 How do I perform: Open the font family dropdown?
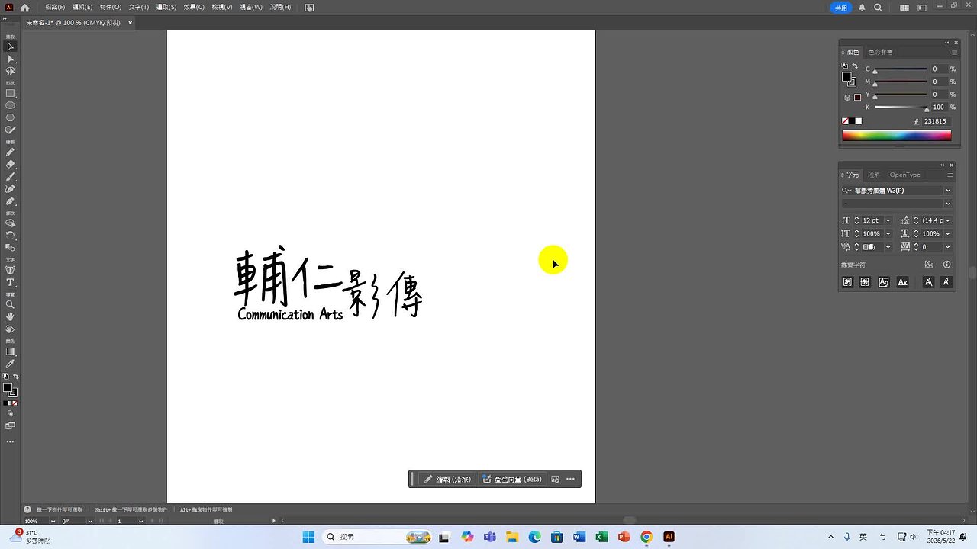pyautogui.click(x=948, y=191)
